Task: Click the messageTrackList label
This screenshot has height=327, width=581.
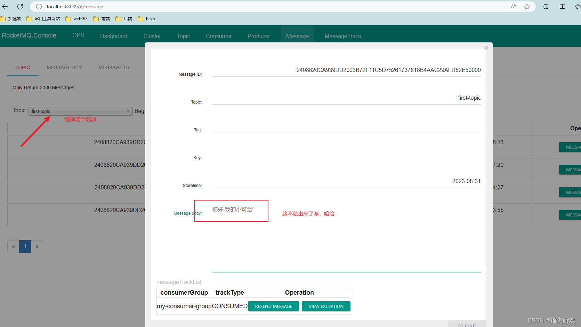Action: click(180, 282)
